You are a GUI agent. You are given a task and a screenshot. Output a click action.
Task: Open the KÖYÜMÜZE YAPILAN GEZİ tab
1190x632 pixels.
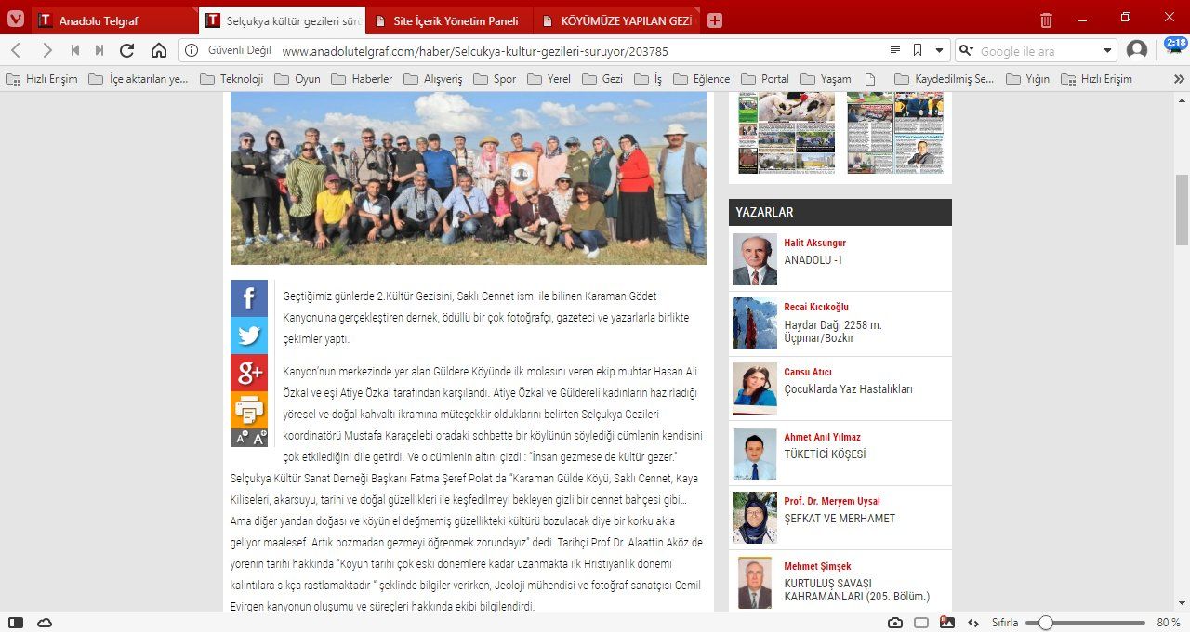pos(616,20)
